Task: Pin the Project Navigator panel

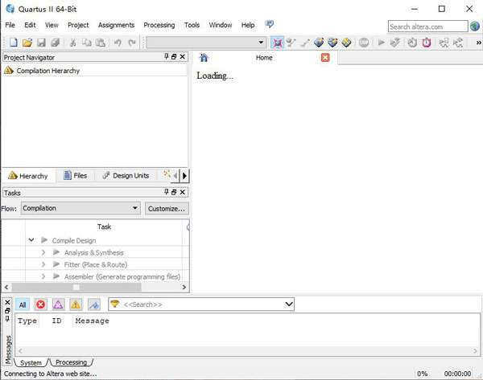Action: 167,56
